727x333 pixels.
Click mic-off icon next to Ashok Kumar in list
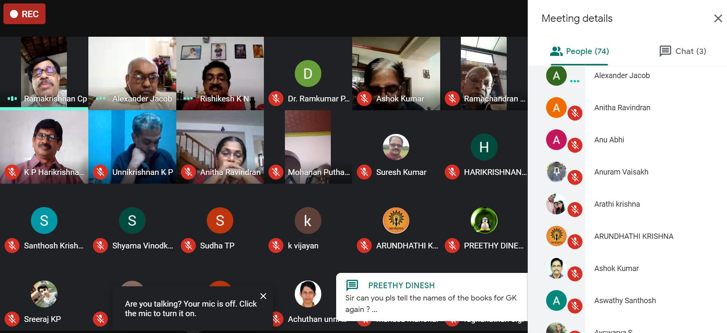pyautogui.click(x=575, y=274)
